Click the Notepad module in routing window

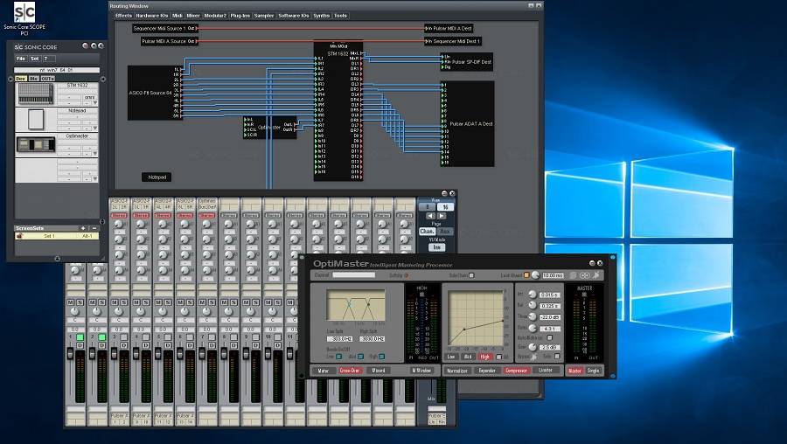click(155, 177)
